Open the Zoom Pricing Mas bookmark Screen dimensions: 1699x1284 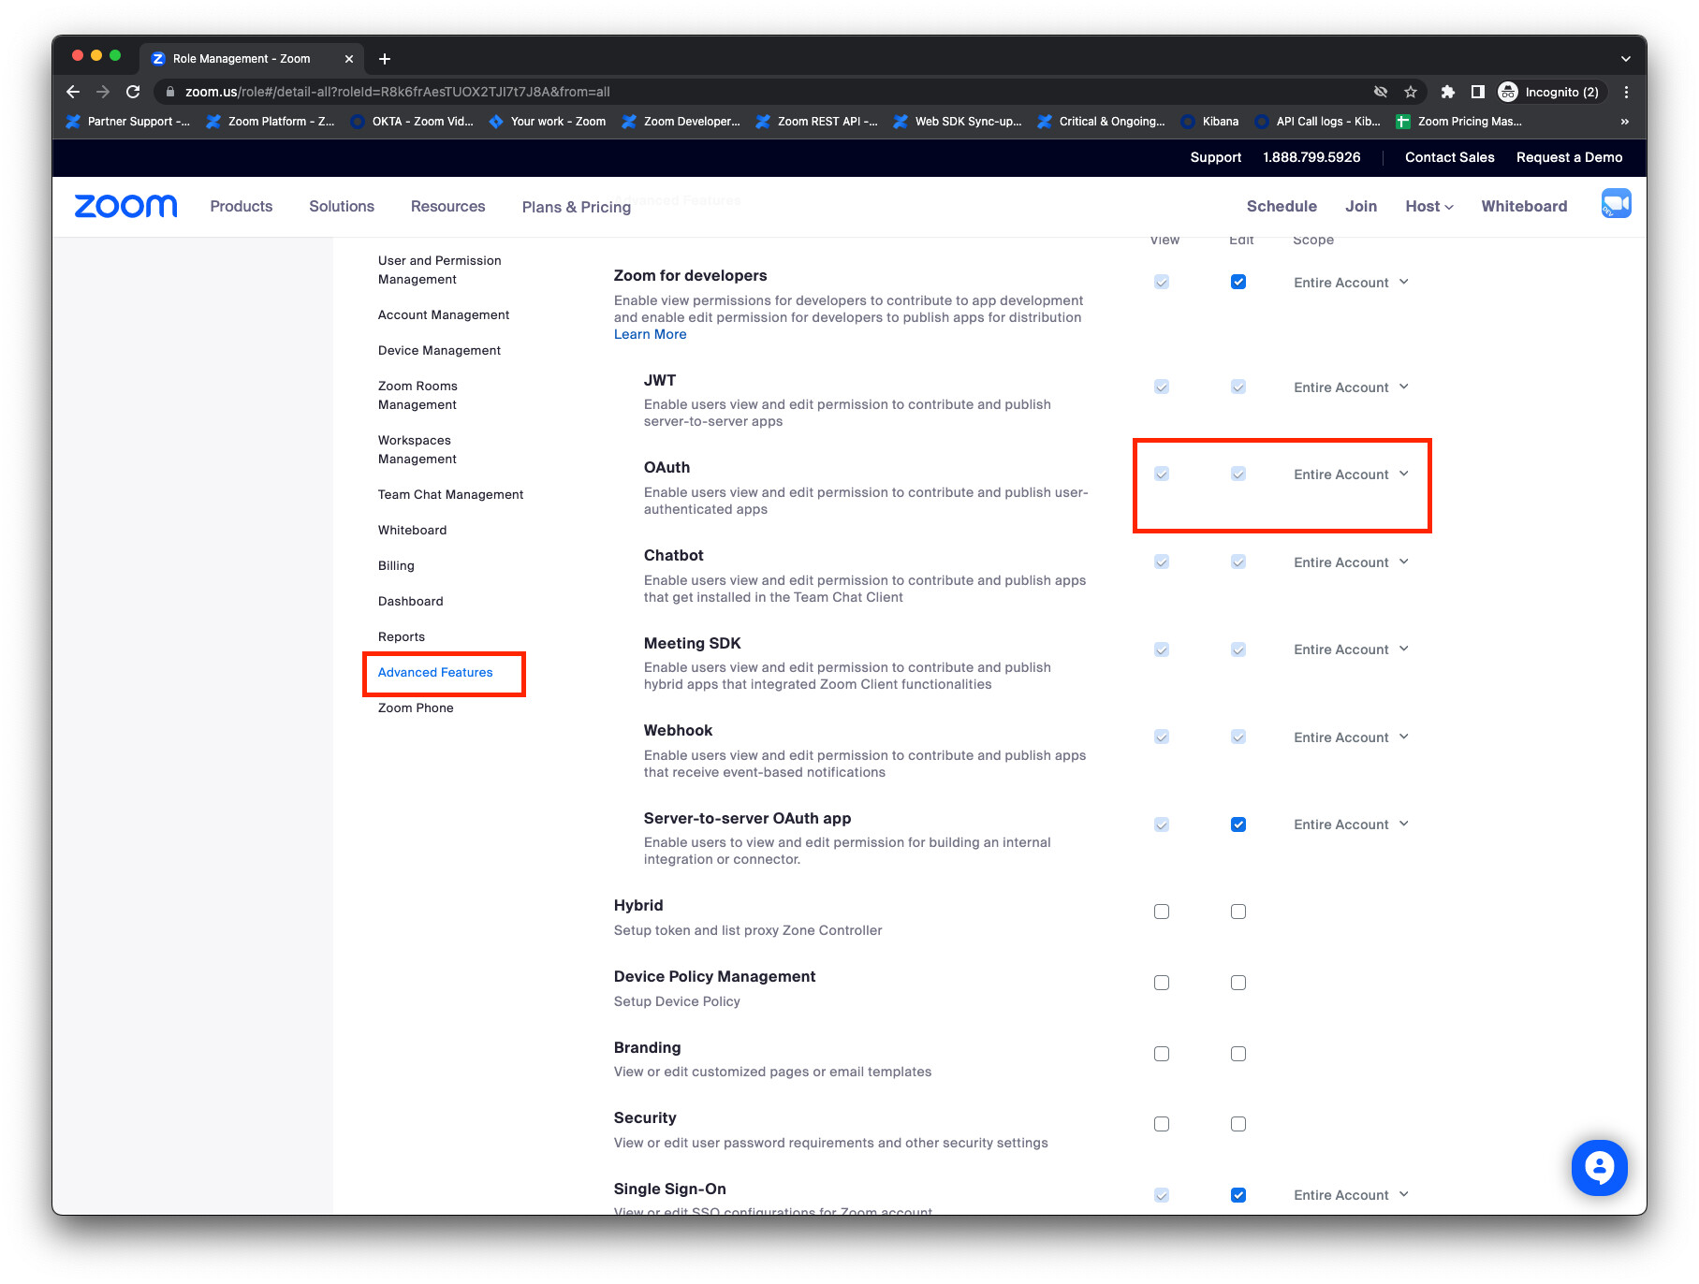pos(1458,122)
